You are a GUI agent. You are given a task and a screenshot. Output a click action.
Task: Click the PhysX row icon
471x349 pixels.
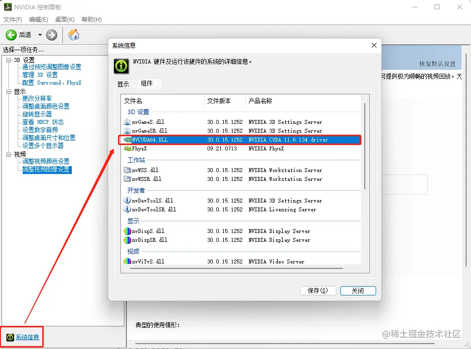pos(127,148)
